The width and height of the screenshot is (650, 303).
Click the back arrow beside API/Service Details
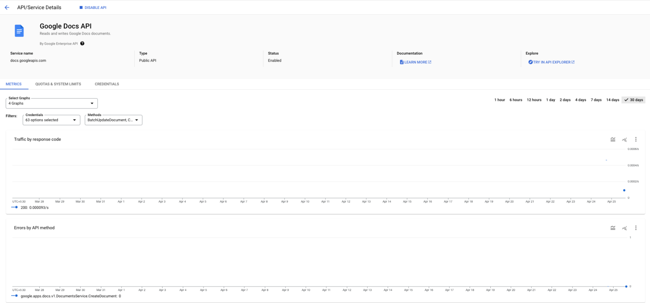click(x=7, y=7)
